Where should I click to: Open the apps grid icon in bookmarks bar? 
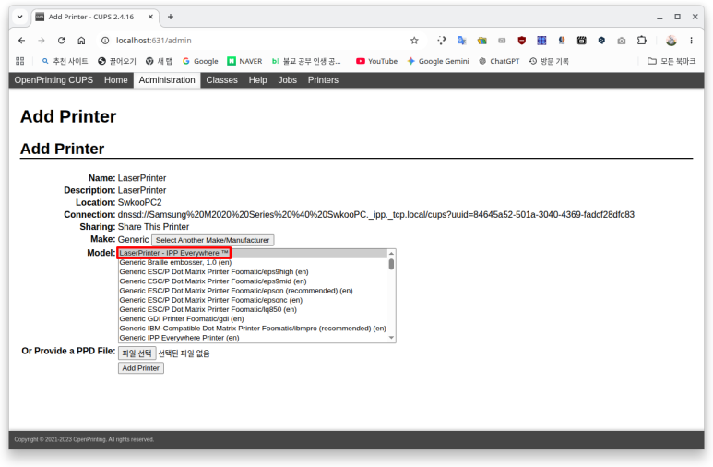(x=20, y=61)
